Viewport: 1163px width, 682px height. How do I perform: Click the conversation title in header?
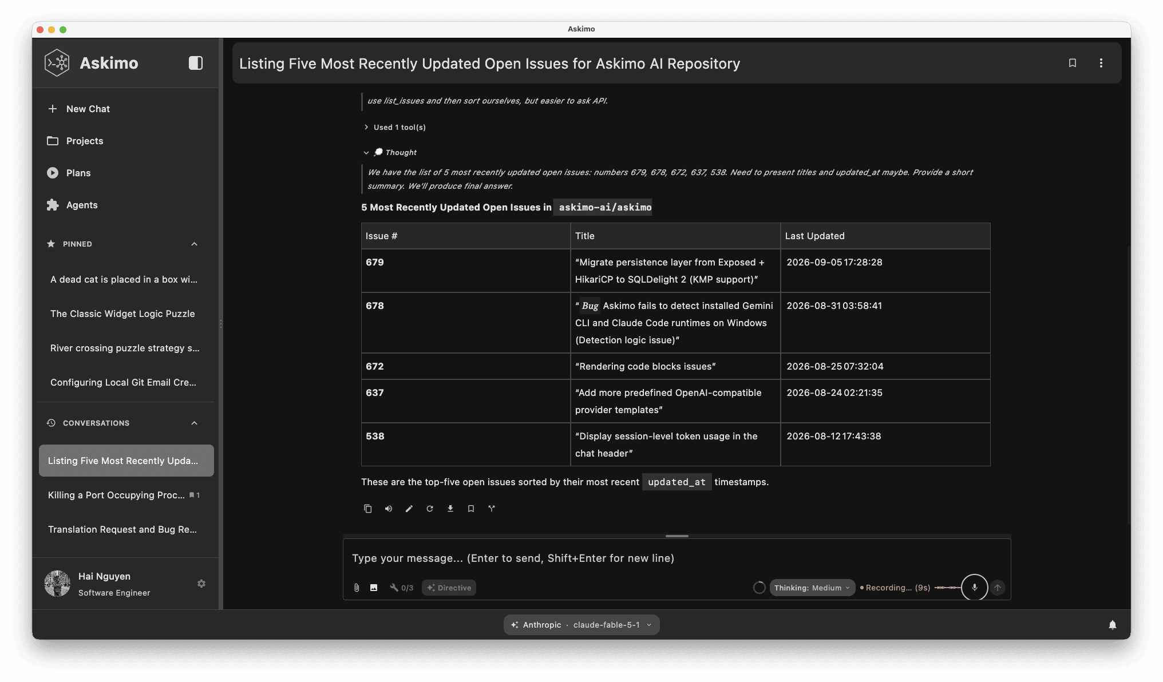489,64
